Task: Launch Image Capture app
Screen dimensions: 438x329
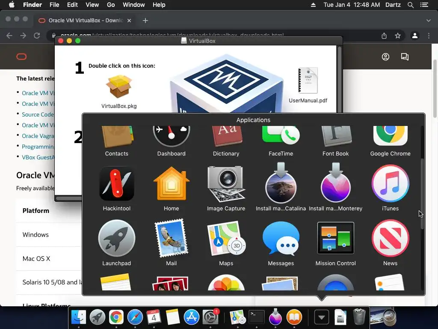Action: 226,183
